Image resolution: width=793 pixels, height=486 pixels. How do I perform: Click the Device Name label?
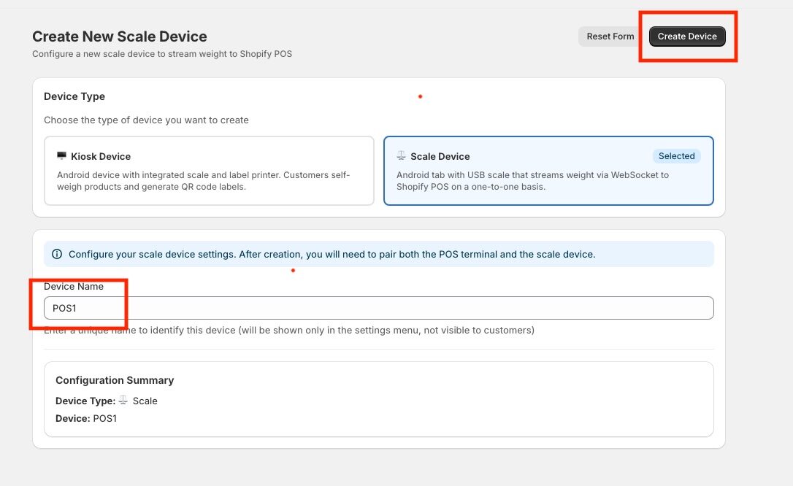click(x=74, y=287)
